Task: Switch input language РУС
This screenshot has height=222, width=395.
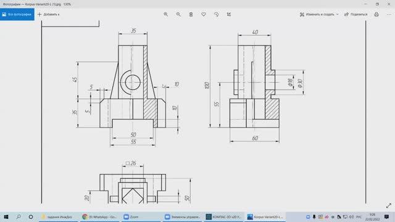Action: click(x=359, y=216)
